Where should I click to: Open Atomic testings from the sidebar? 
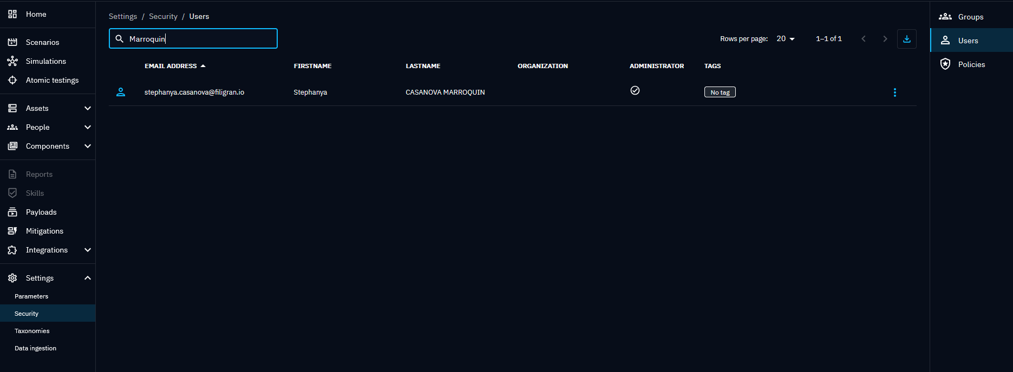tap(52, 80)
